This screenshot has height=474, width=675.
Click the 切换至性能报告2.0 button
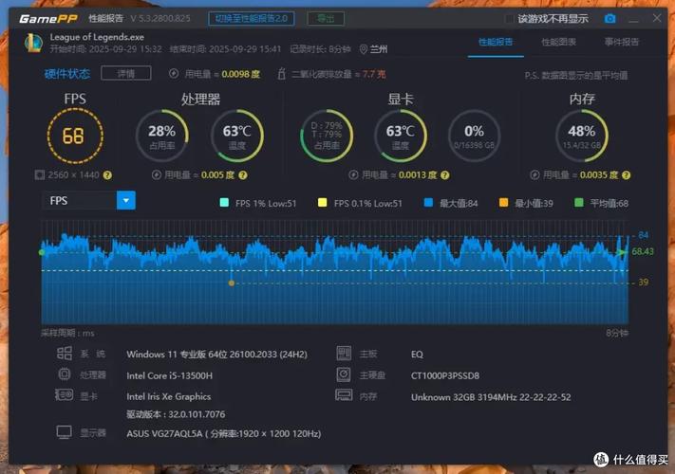pos(252,18)
